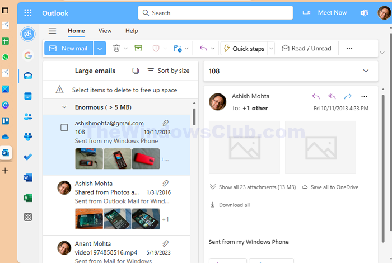Expand Quick steps dropdown arrow
Screen dimensions: 392x263
pyautogui.click(x=271, y=48)
